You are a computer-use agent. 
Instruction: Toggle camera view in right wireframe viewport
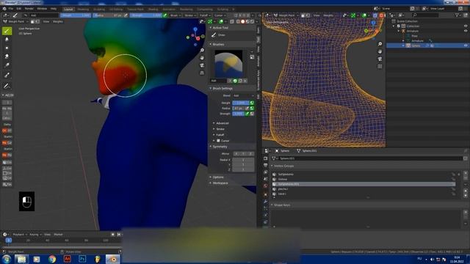tap(380, 59)
